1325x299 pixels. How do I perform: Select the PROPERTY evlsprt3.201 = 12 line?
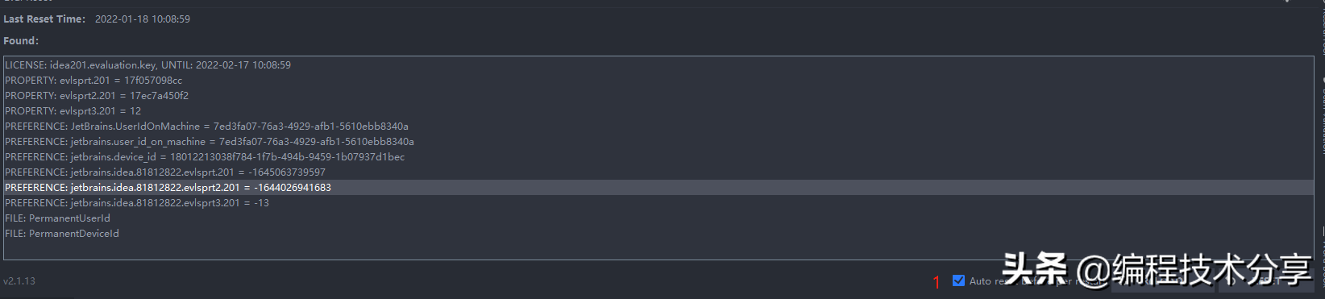coord(73,110)
